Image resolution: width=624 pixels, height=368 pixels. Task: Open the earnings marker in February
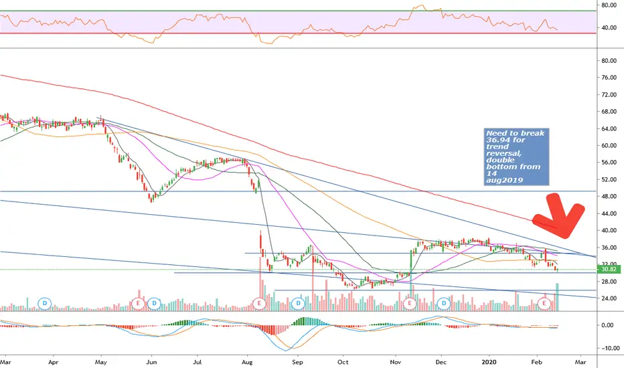pyautogui.click(x=544, y=304)
